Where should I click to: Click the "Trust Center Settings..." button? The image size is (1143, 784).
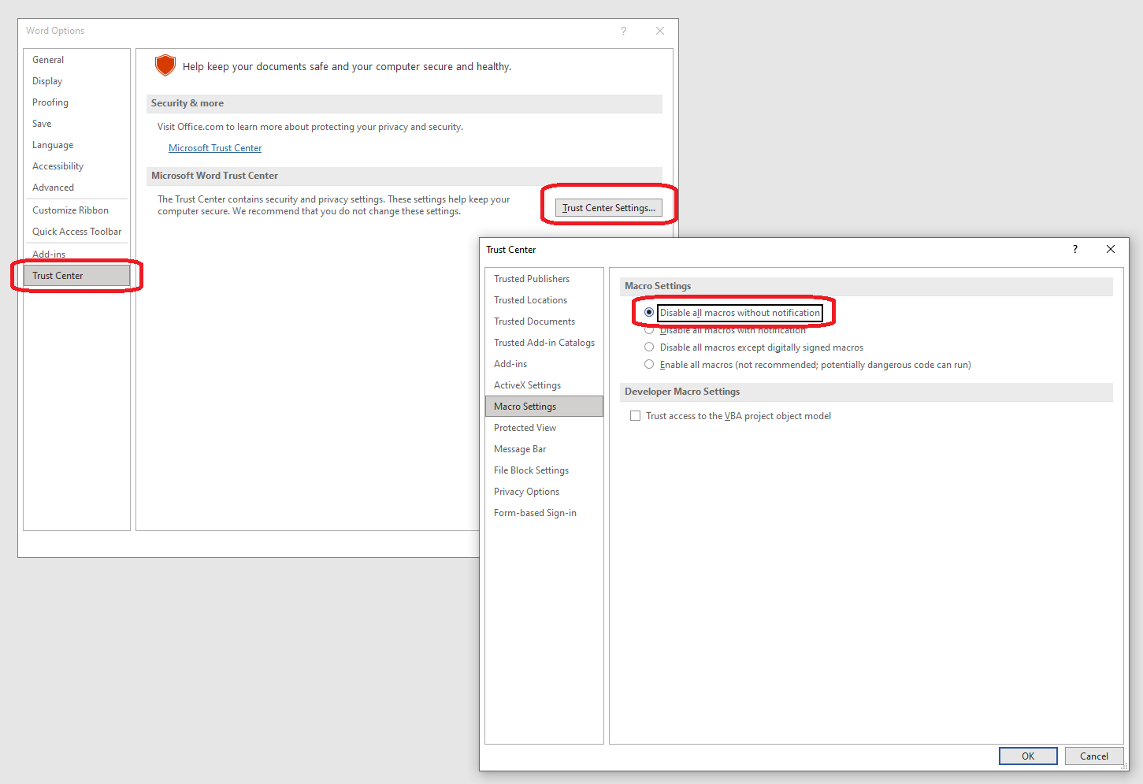tap(608, 207)
